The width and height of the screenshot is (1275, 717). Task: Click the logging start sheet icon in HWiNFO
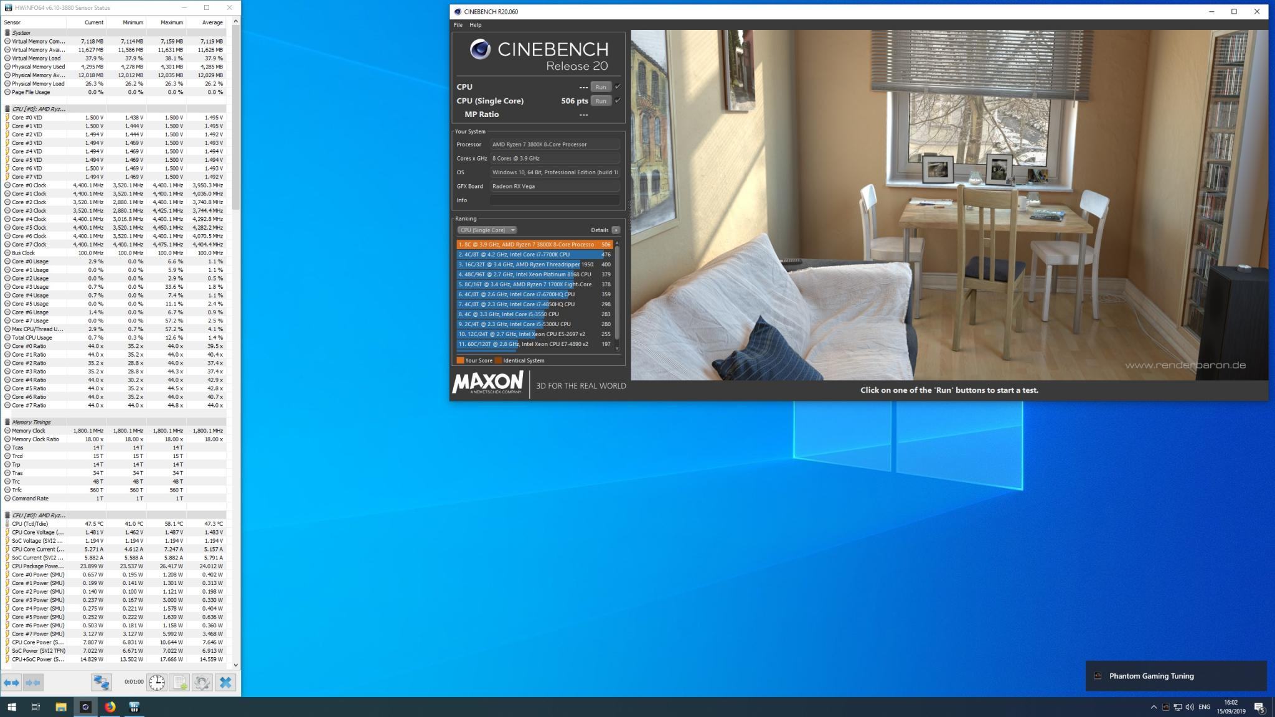179,682
